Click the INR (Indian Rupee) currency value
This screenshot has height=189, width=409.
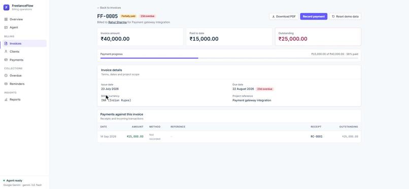coord(116,100)
